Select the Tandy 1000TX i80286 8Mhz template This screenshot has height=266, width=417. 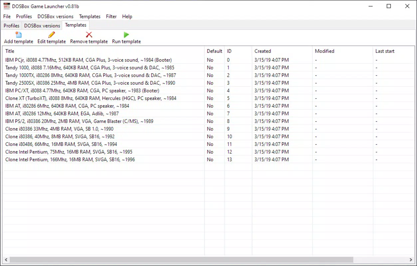click(208, 75)
